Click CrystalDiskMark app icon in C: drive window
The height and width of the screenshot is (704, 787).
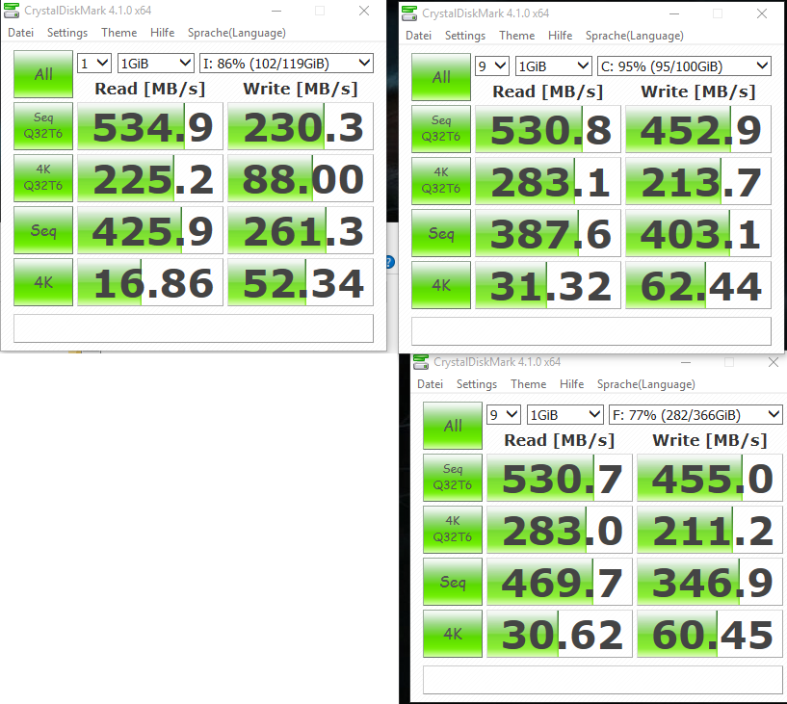[x=409, y=13]
